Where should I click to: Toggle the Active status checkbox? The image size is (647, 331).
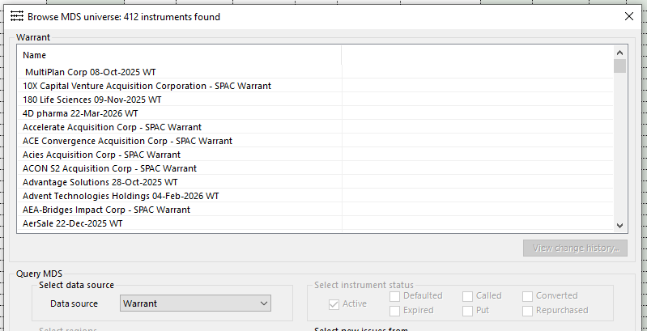click(334, 304)
